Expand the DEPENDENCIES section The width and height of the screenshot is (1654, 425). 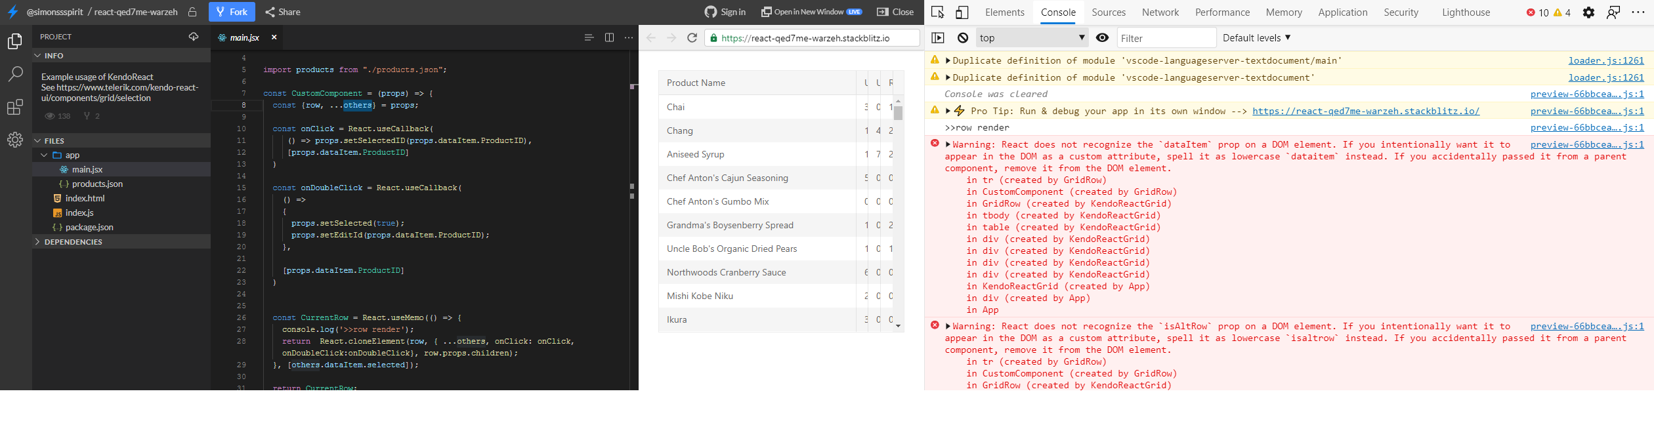tap(73, 242)
